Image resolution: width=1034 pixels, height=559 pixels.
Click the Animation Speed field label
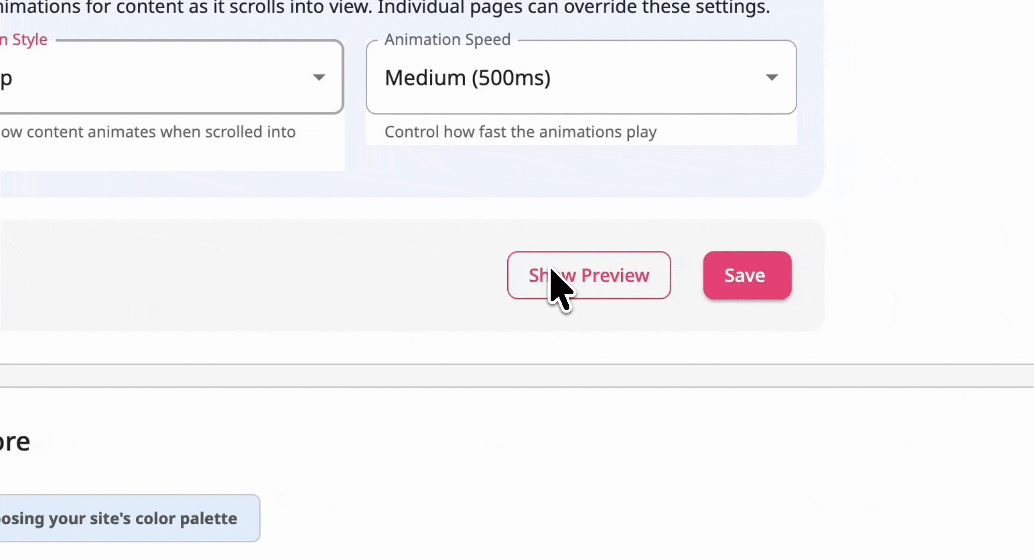coord(448,40)
